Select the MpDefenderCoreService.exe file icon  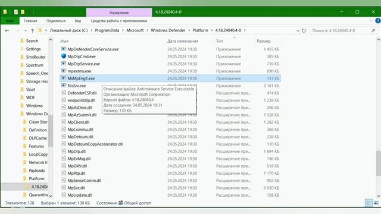click(x=64, y=49)
